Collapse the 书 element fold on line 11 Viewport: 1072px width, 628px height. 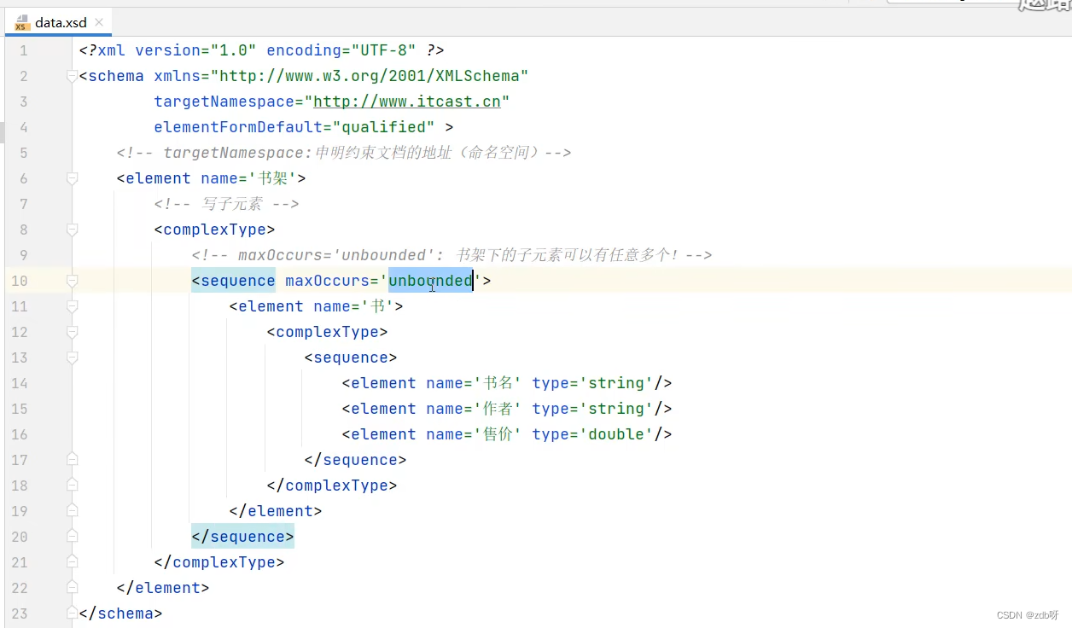72,306
